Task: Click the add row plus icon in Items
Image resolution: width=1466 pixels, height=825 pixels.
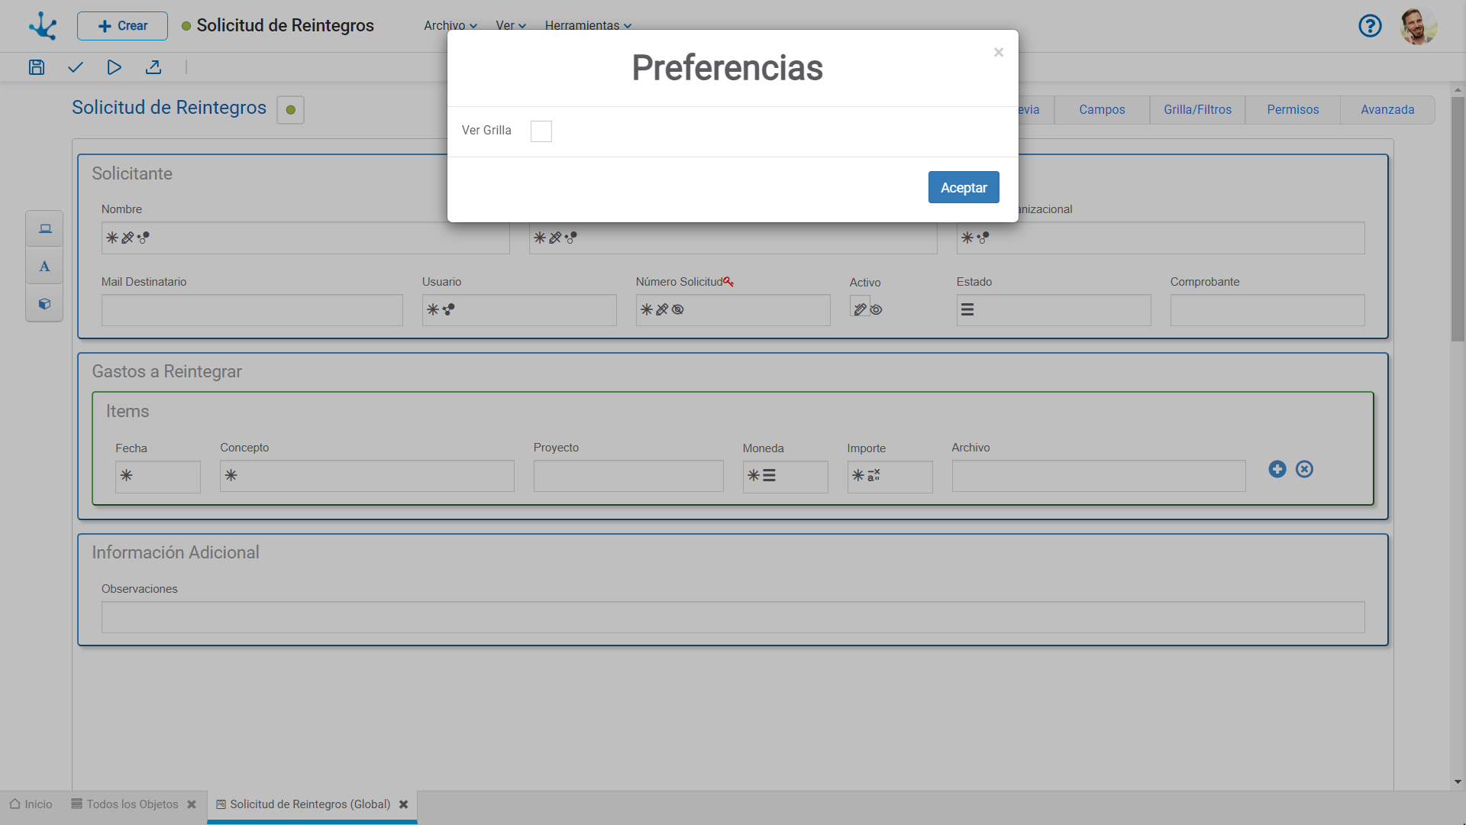Action: coord(1277,469)
